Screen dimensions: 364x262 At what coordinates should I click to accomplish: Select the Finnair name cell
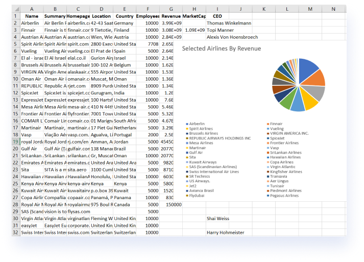pos(32,30)
